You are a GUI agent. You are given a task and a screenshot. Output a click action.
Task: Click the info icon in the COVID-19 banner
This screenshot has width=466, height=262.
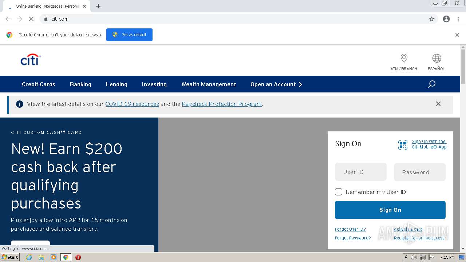(x=20, y=104)
